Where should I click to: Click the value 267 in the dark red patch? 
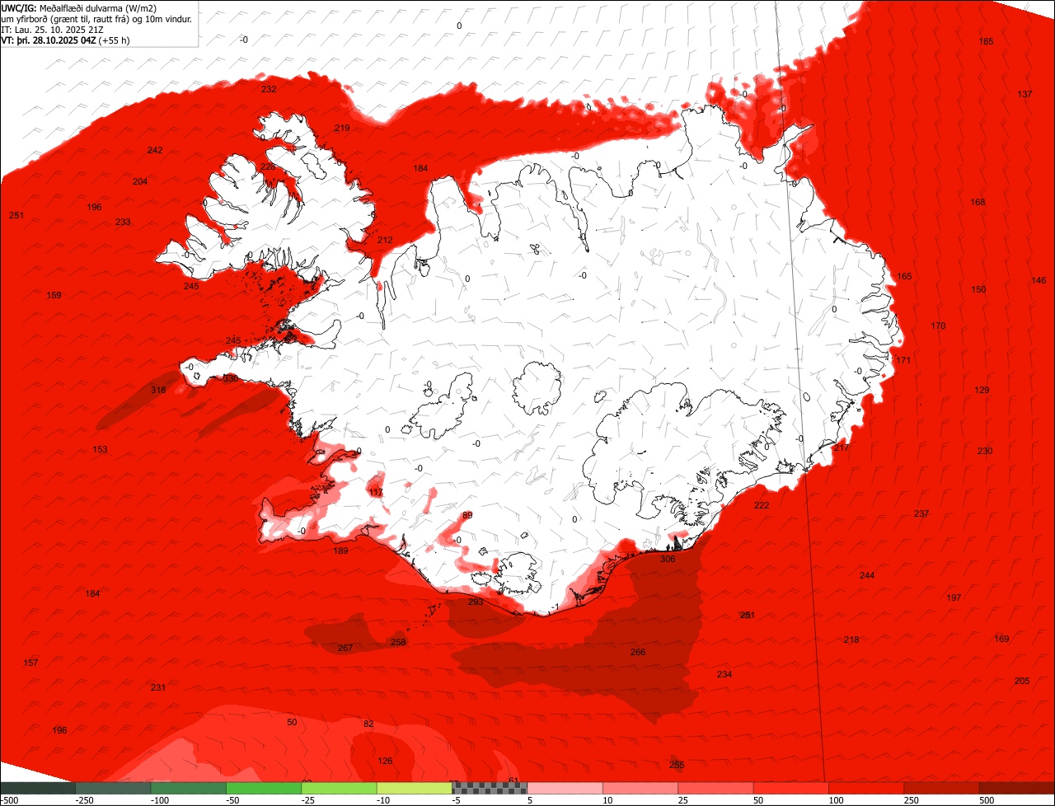tap(345, 648)
